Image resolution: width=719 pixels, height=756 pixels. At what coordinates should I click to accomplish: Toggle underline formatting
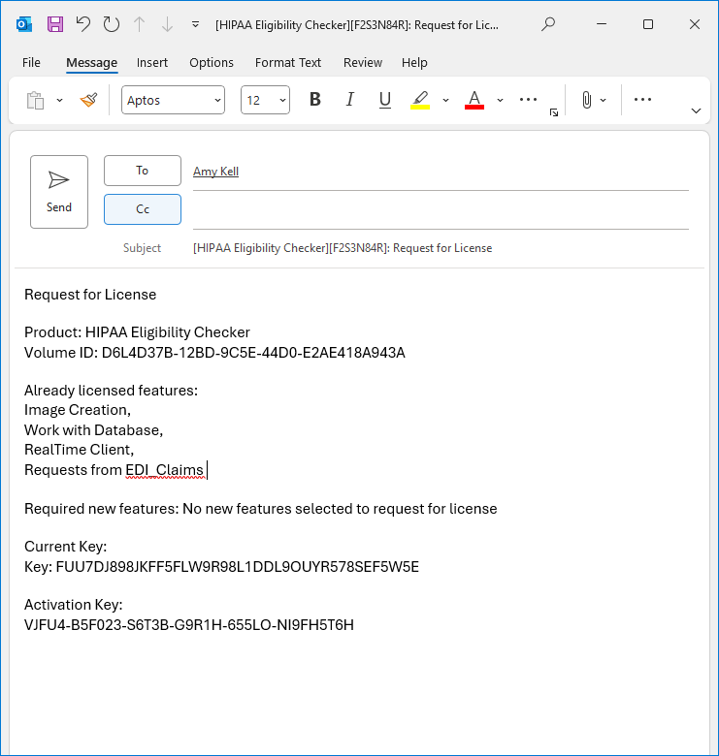[384, 100]
